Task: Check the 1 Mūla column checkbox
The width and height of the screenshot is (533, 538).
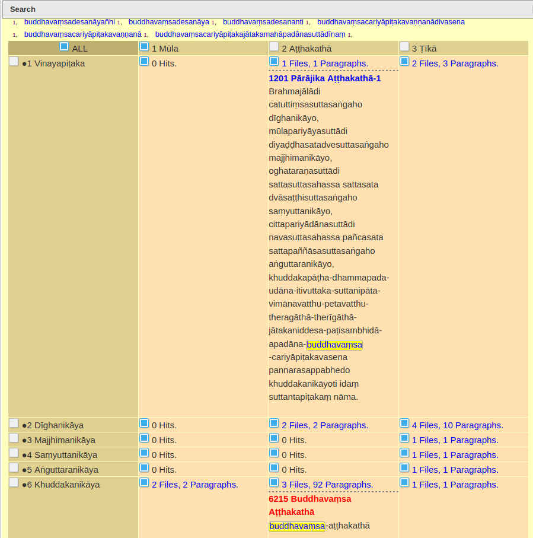Action: 144,46
